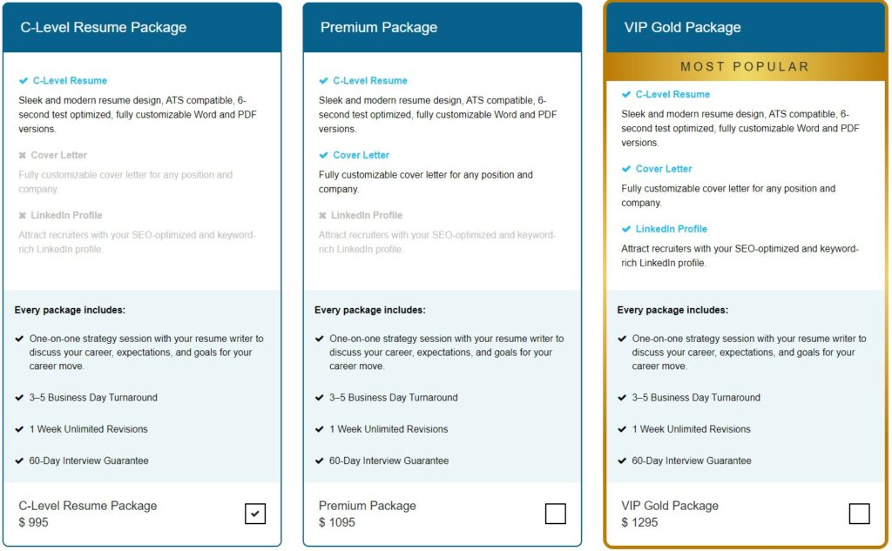The width and height of the screenshot is (892, 551).
Task: Click the X icon beside LinkedIn Profile in C-Level package
Action: tap(24, 215)
